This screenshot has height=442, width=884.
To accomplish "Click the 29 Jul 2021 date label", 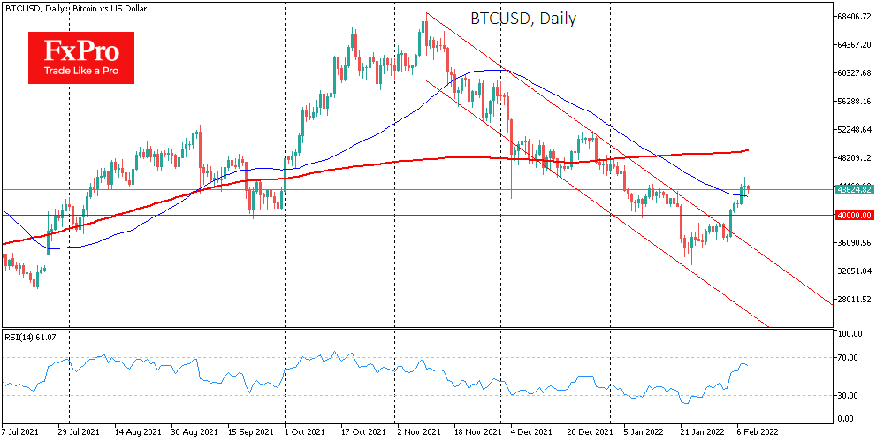I will click(78, 433).
